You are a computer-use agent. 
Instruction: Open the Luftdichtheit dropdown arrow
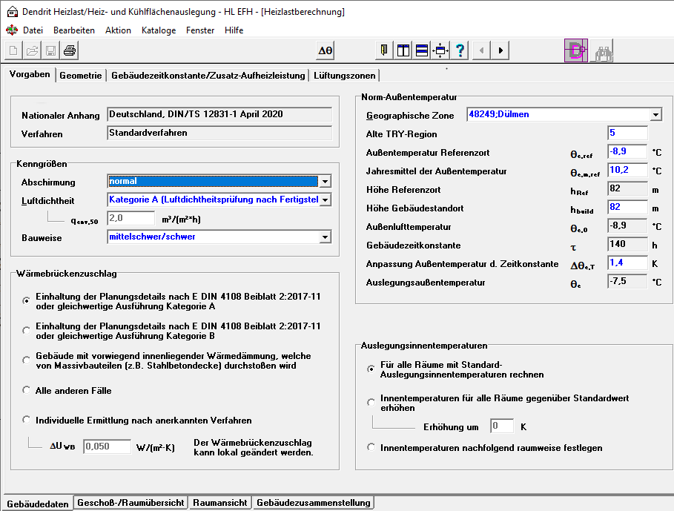pos(325,200)
